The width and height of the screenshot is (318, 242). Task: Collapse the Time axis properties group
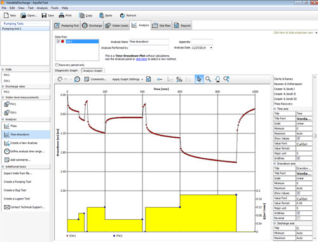coord(275,109)
